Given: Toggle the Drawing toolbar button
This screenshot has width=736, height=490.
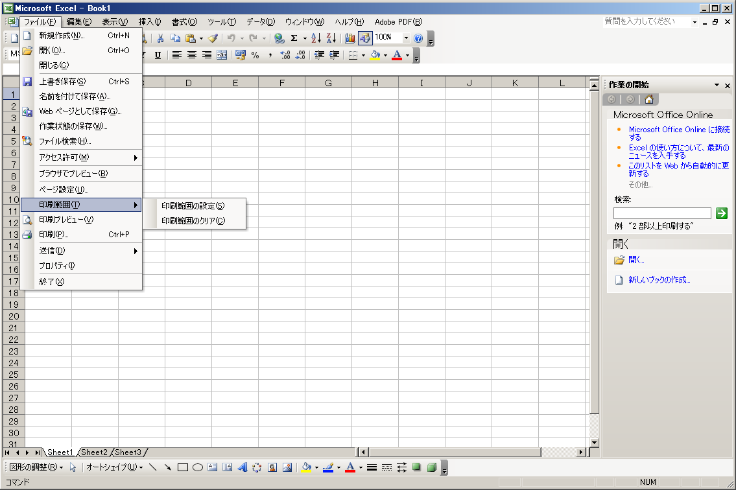Looking at the screenshot, I should (365, 38).
